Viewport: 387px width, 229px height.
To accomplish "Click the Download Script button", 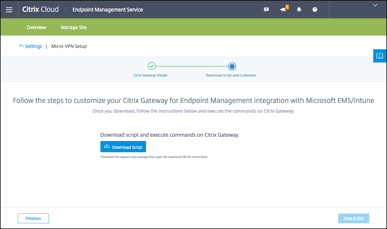I will [x=123, y=147].
